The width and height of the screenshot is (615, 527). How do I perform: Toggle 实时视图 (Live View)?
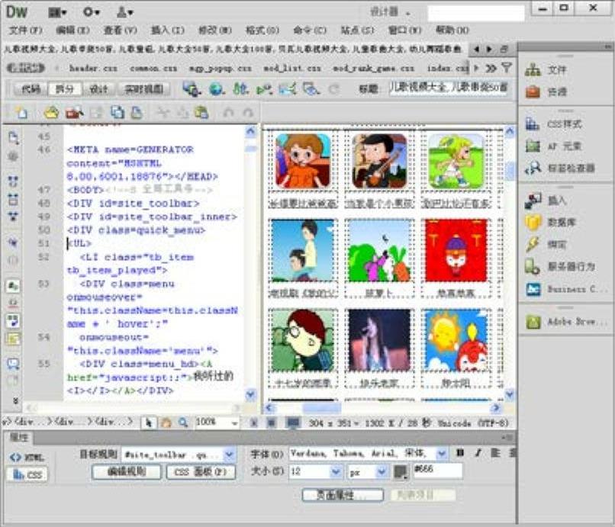tap(144, 89)
